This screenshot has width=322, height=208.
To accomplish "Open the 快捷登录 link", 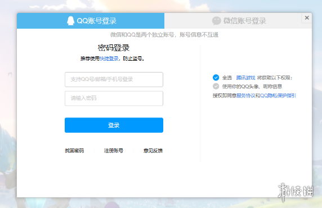I will click(x=109, y=58).
